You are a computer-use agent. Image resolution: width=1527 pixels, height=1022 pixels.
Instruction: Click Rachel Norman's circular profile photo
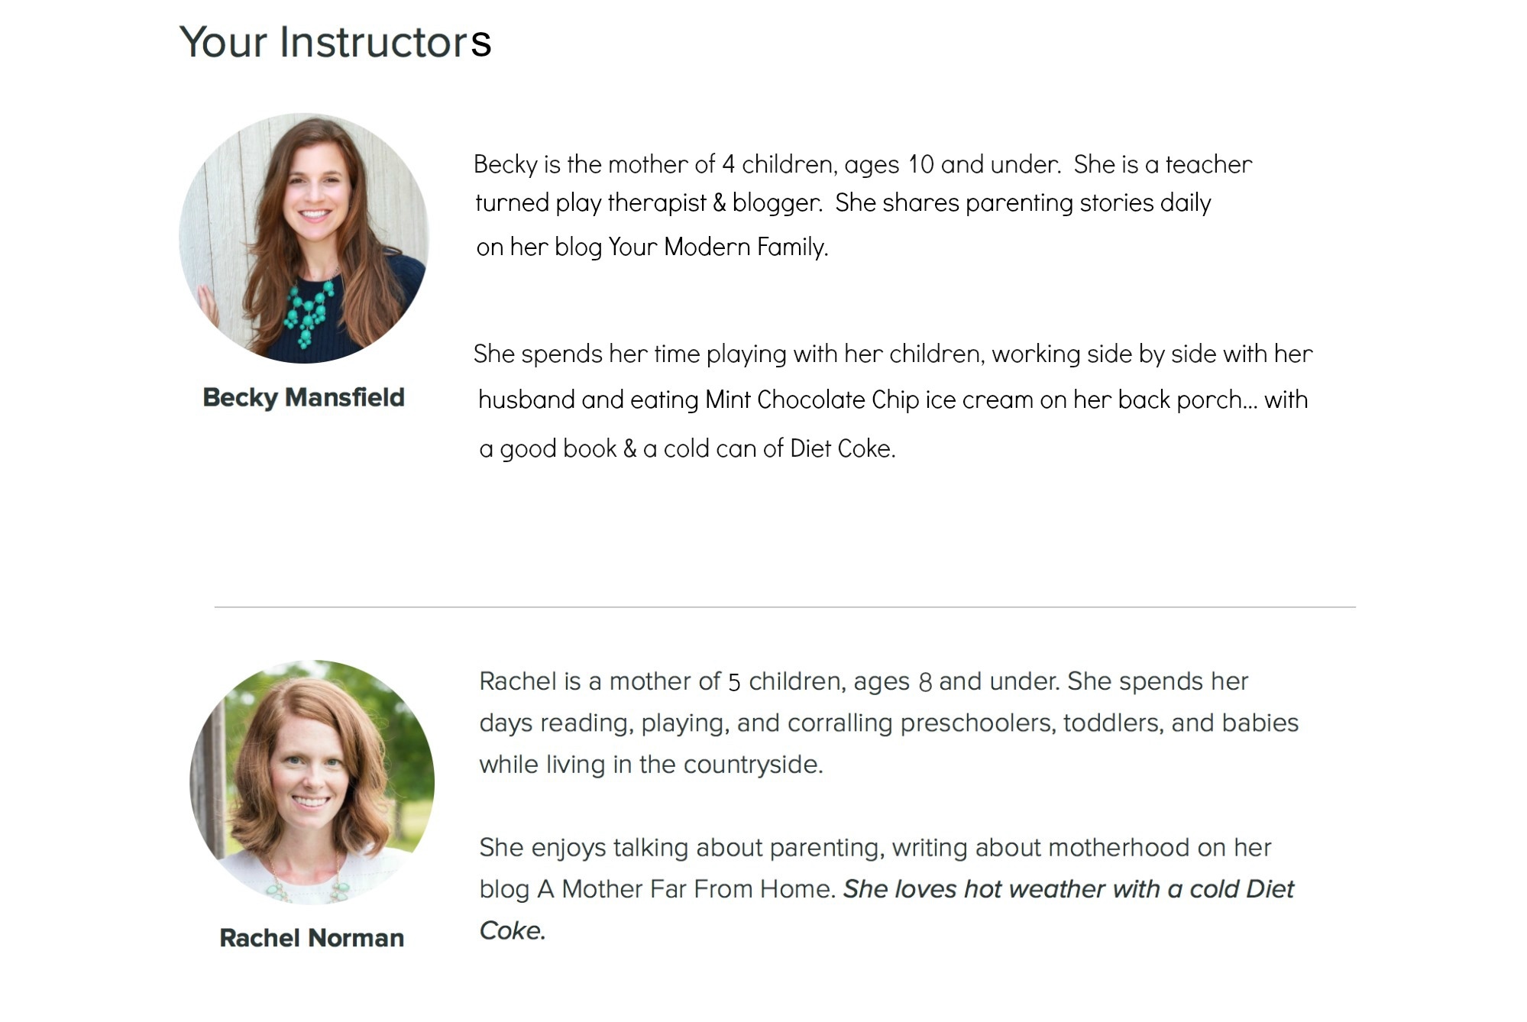[312, 782]
